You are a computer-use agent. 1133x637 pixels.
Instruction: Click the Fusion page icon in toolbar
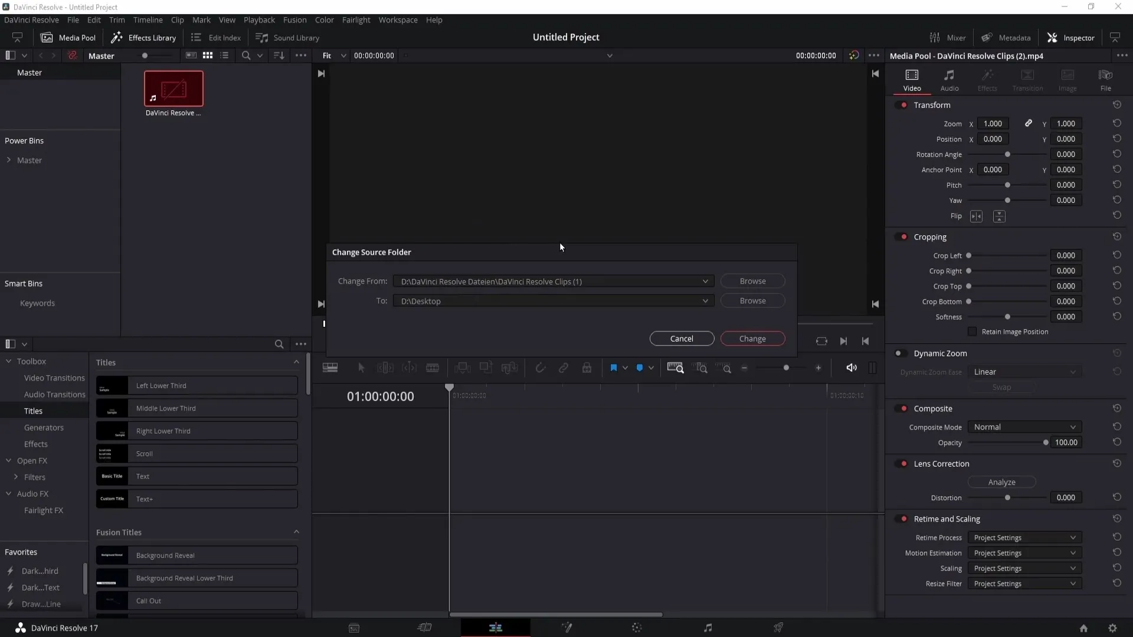[x=566, y=628]
